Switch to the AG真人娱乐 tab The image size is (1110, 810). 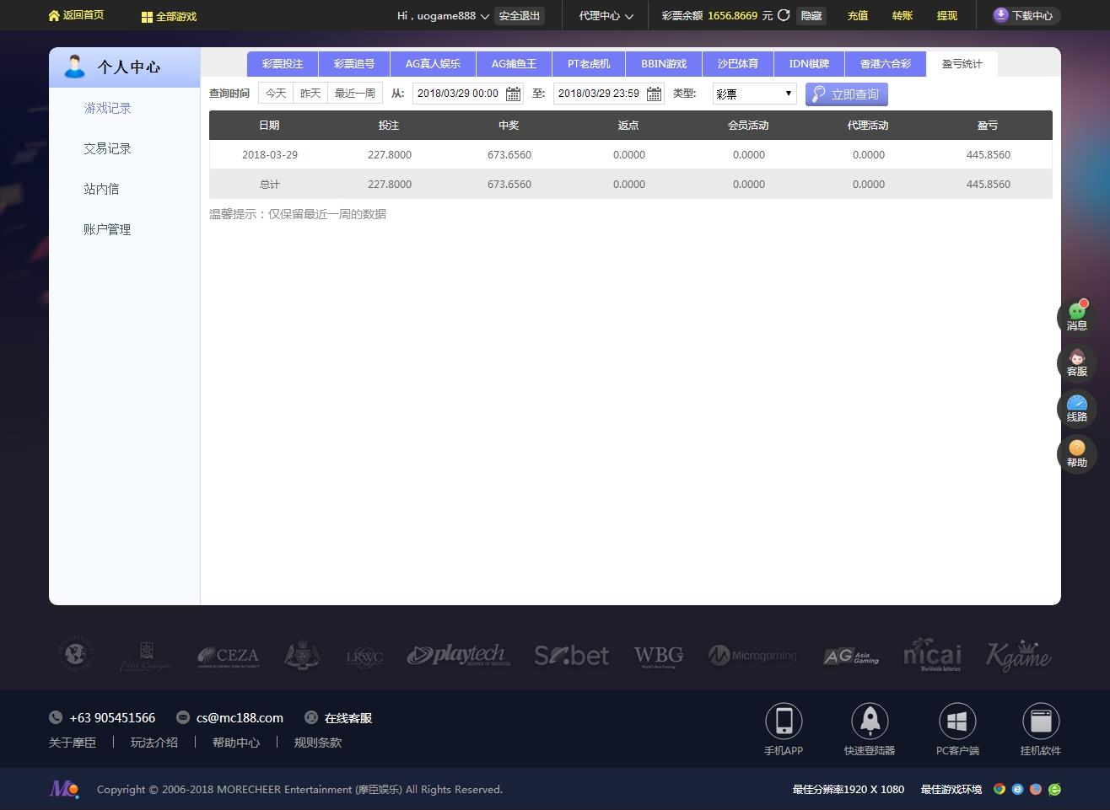(x=433, y=64)
